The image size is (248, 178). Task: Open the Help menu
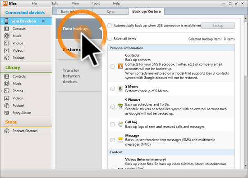(116, 3)
